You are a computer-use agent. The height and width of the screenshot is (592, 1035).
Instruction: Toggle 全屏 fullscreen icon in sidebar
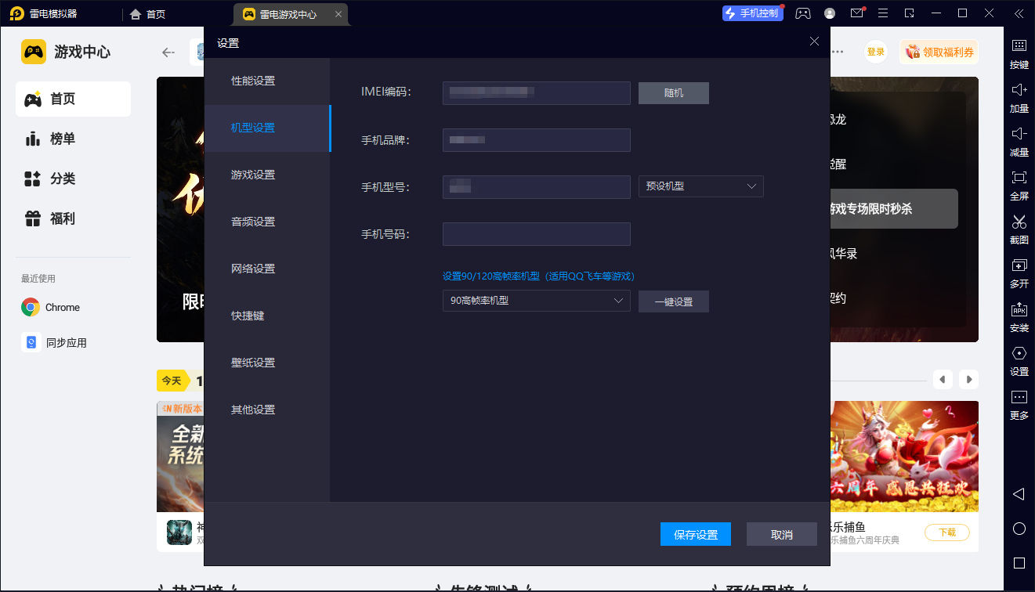click(1019, 178)
